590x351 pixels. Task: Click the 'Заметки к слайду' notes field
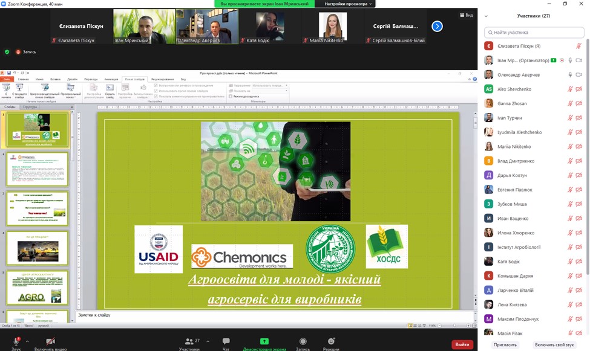coord(275,317)
